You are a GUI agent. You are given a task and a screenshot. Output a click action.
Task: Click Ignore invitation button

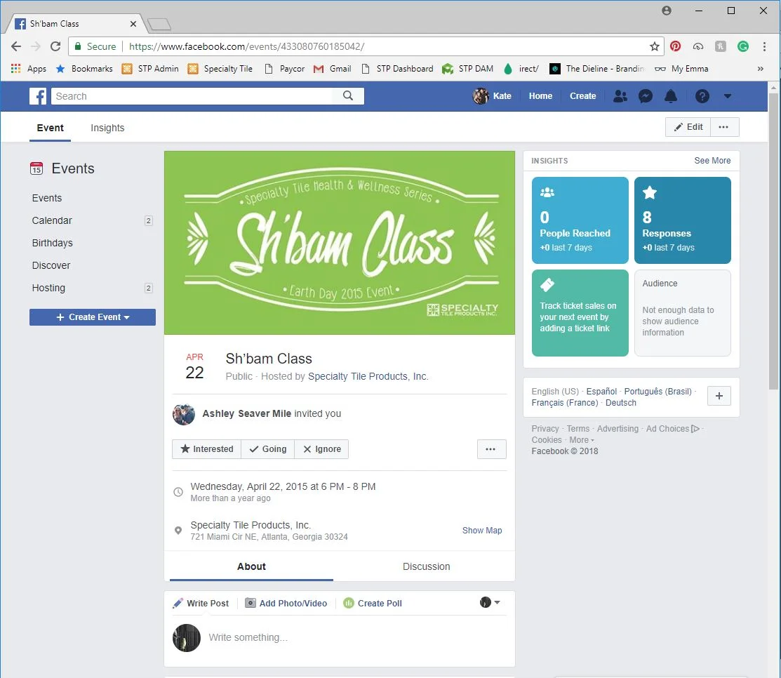coord(322,449)
